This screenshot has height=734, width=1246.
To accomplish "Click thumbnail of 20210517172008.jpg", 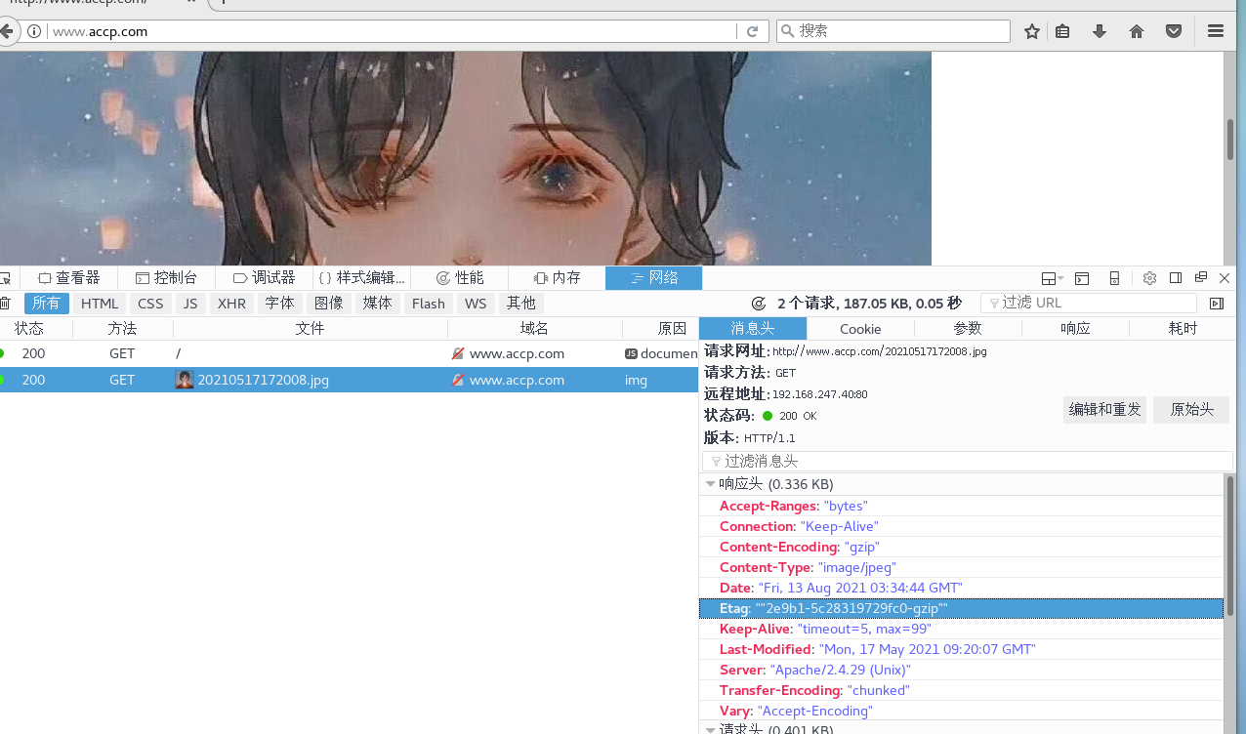I will pyautogui.click(x=185, y=380).
